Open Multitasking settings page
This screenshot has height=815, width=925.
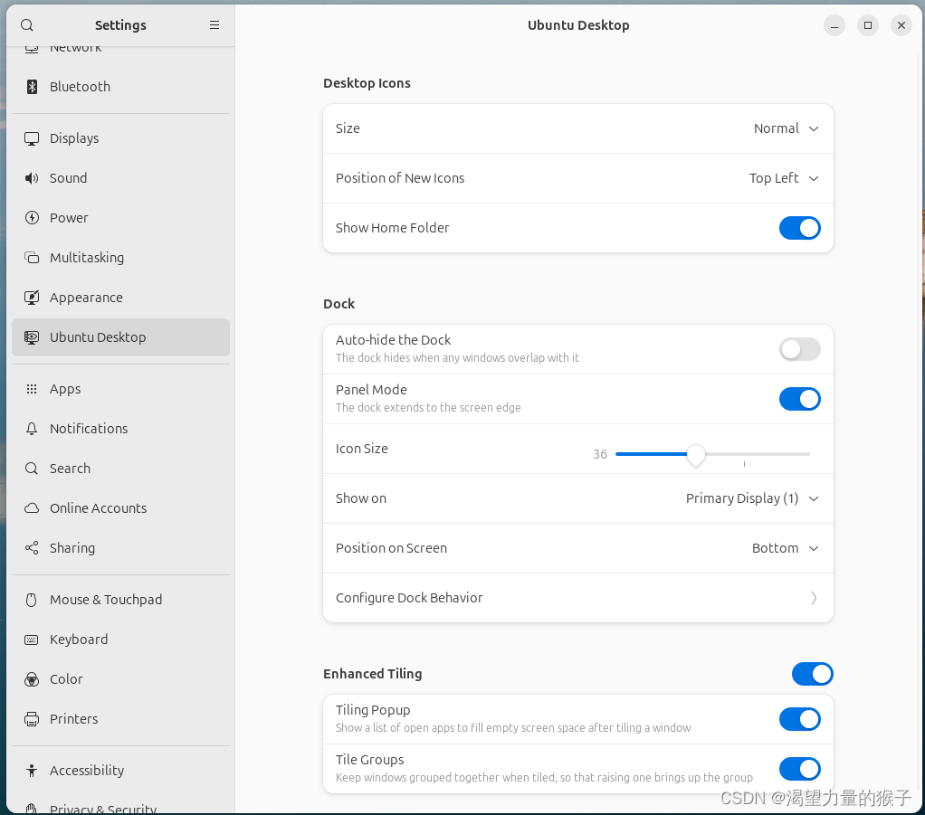pos(120,258)
